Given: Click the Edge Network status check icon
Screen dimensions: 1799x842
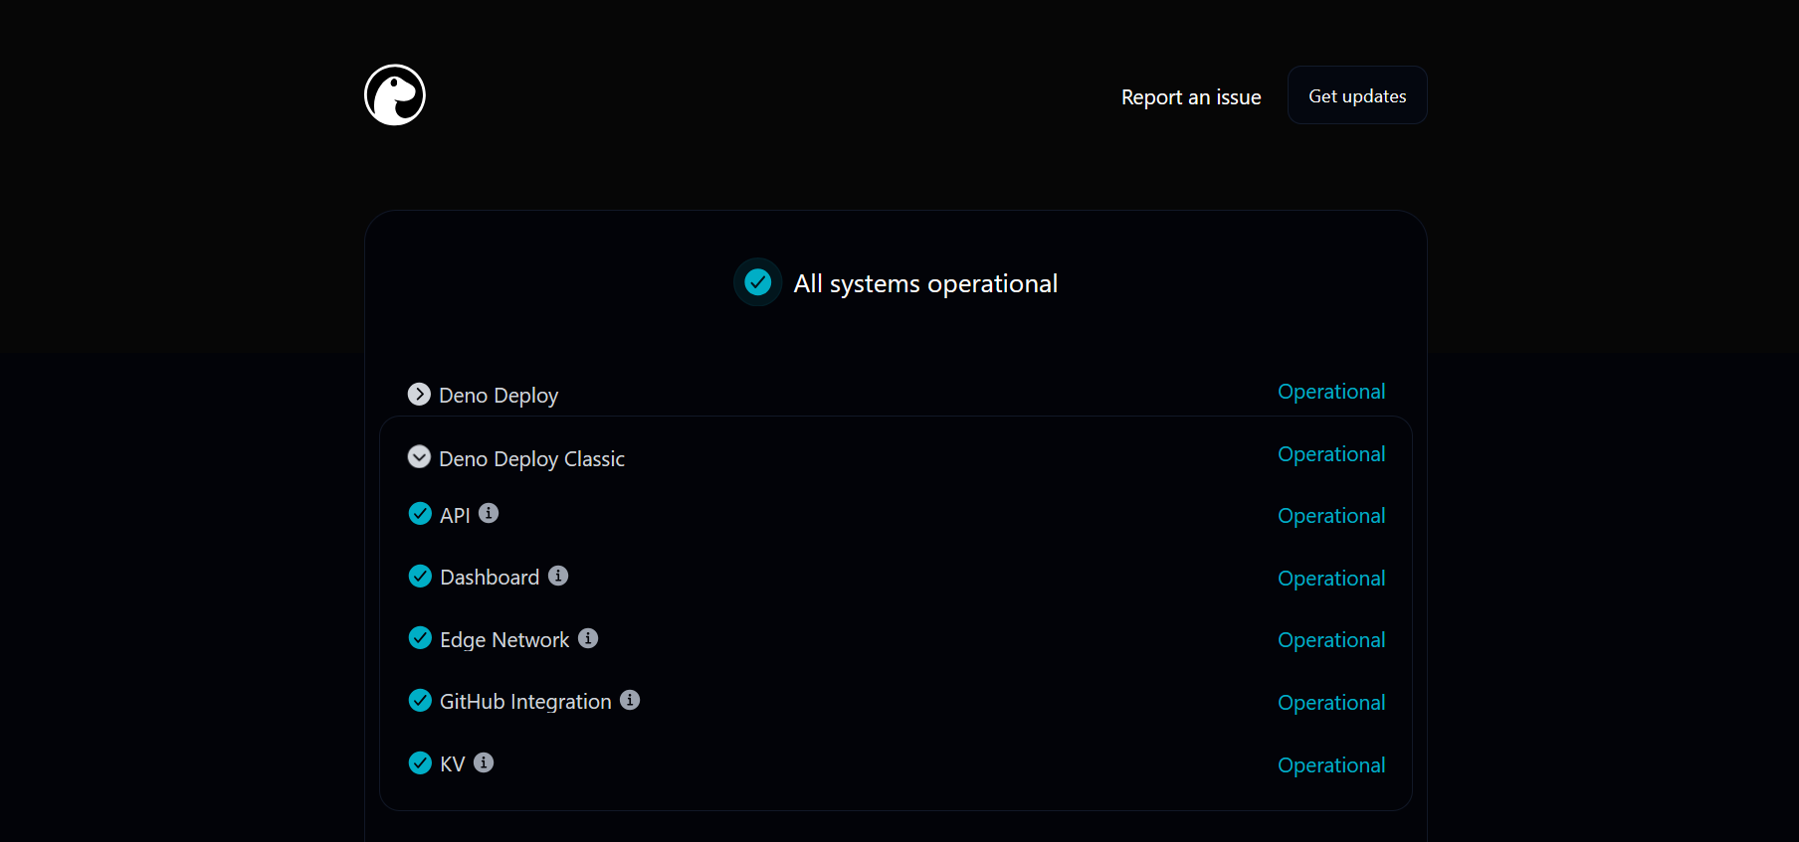Looking at the screenshot, I should click(420, 637).
